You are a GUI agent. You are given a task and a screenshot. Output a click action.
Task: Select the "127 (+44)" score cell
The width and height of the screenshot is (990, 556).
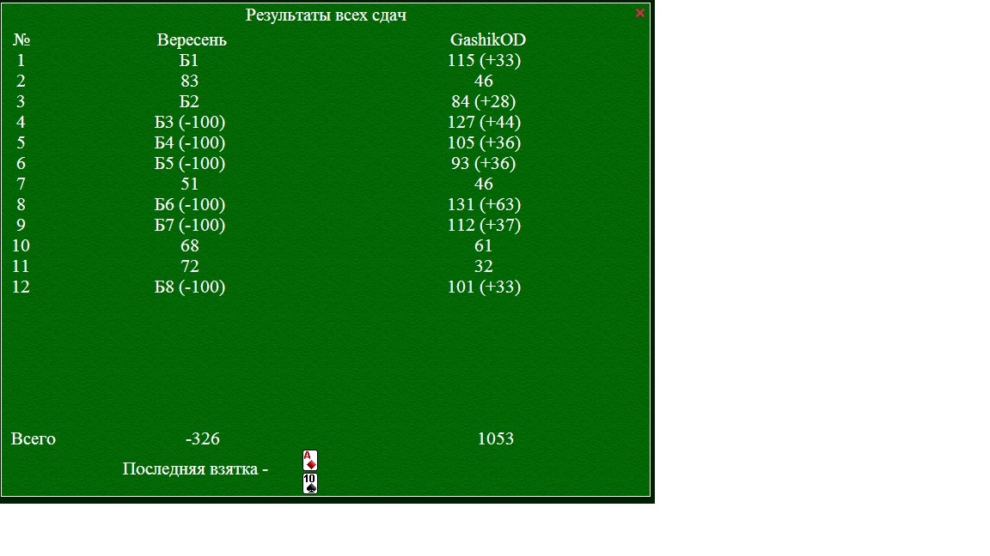click(x=485, y=123)
